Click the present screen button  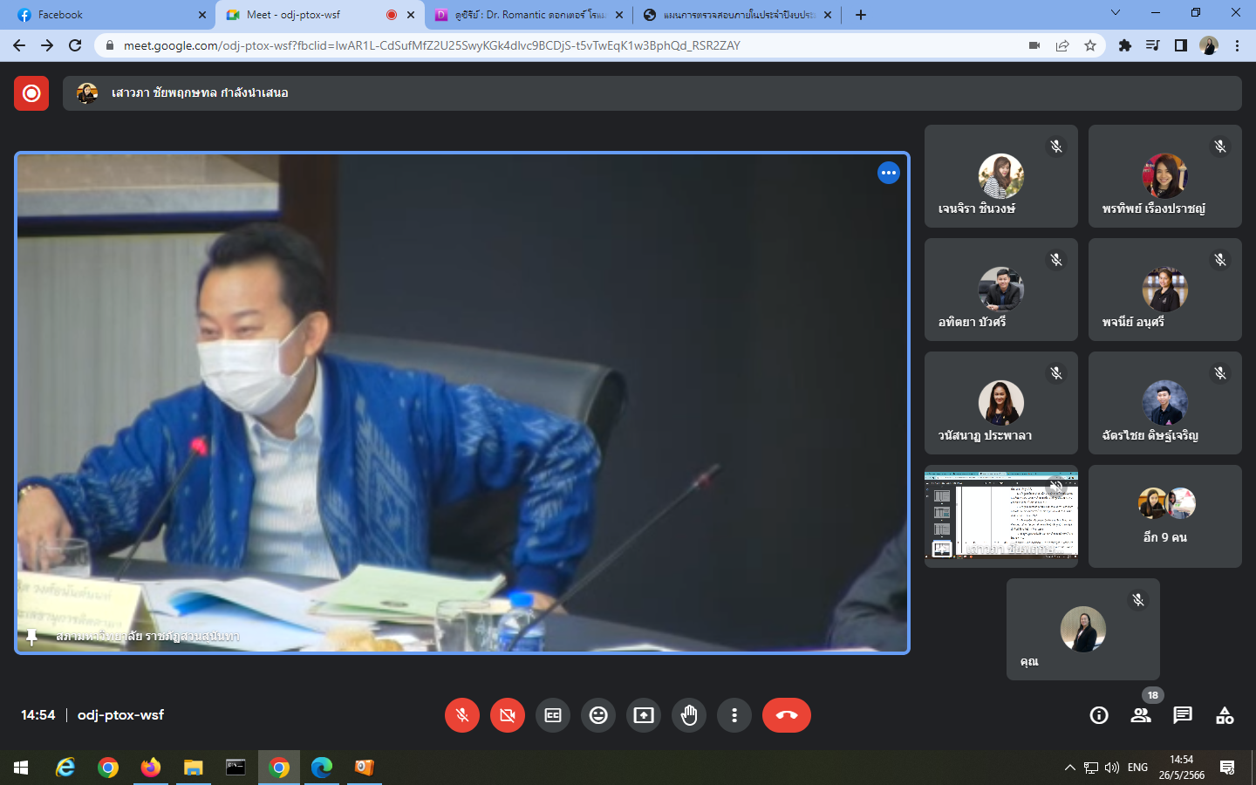[644, 715]
